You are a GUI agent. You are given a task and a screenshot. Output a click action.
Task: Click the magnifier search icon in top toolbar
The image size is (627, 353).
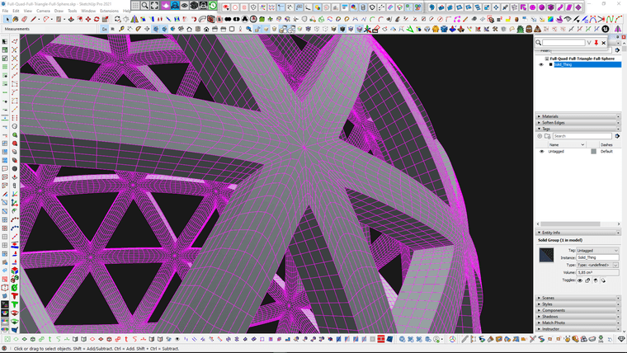pos(144,6)
